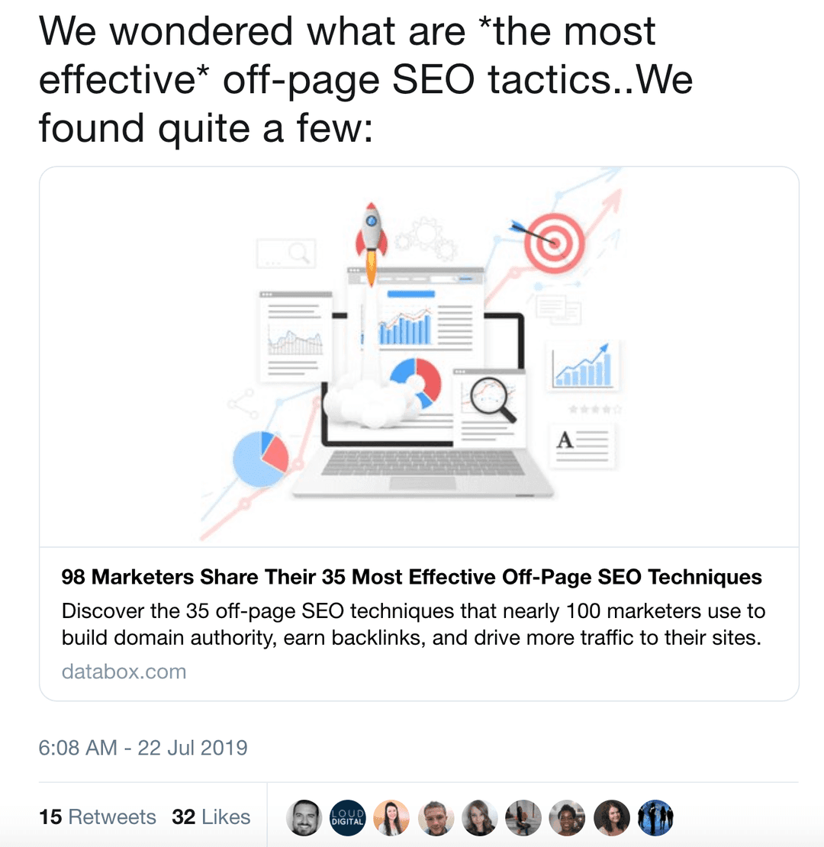Select the fourth avatar of the young man

point(436,817)
